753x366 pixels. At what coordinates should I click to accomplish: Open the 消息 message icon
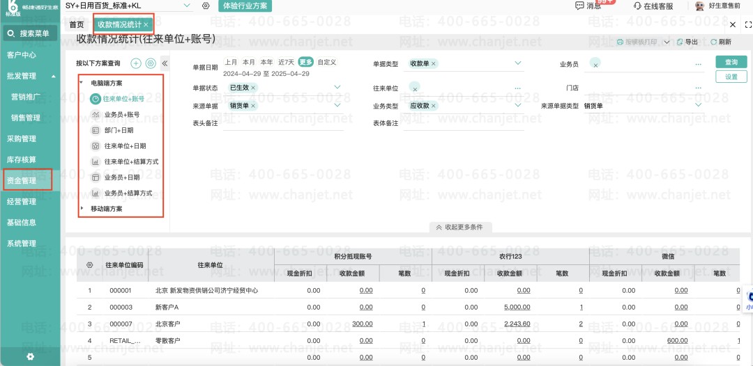pyautogui.click(x=579, y=6)
